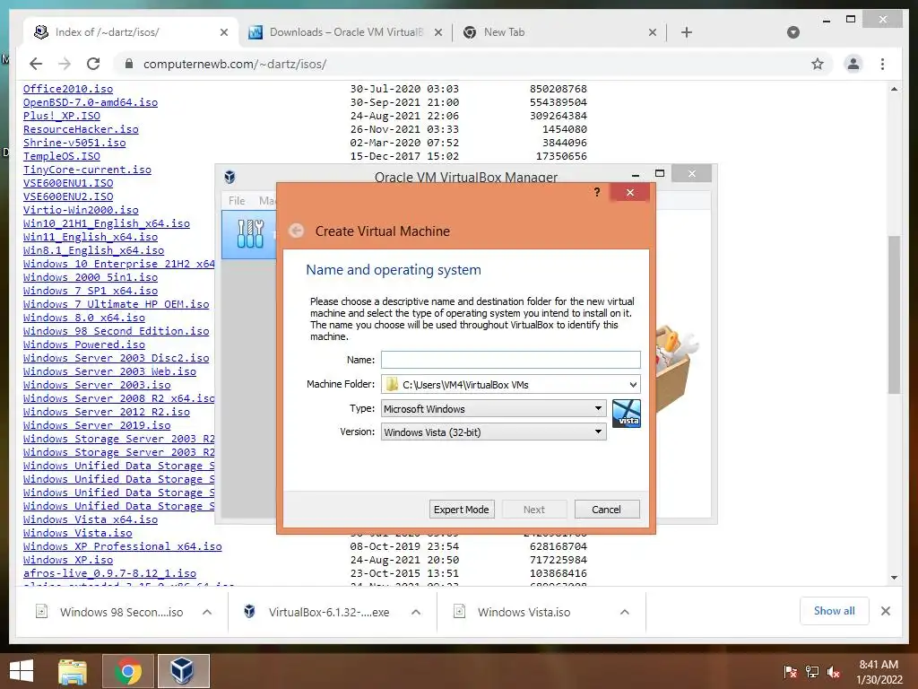918x689 pixels.
Task: Click the Vista OS icon
Action: 627,414
